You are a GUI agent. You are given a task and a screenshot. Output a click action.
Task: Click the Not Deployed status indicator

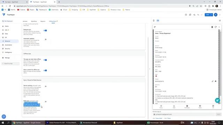click(7, 21)
